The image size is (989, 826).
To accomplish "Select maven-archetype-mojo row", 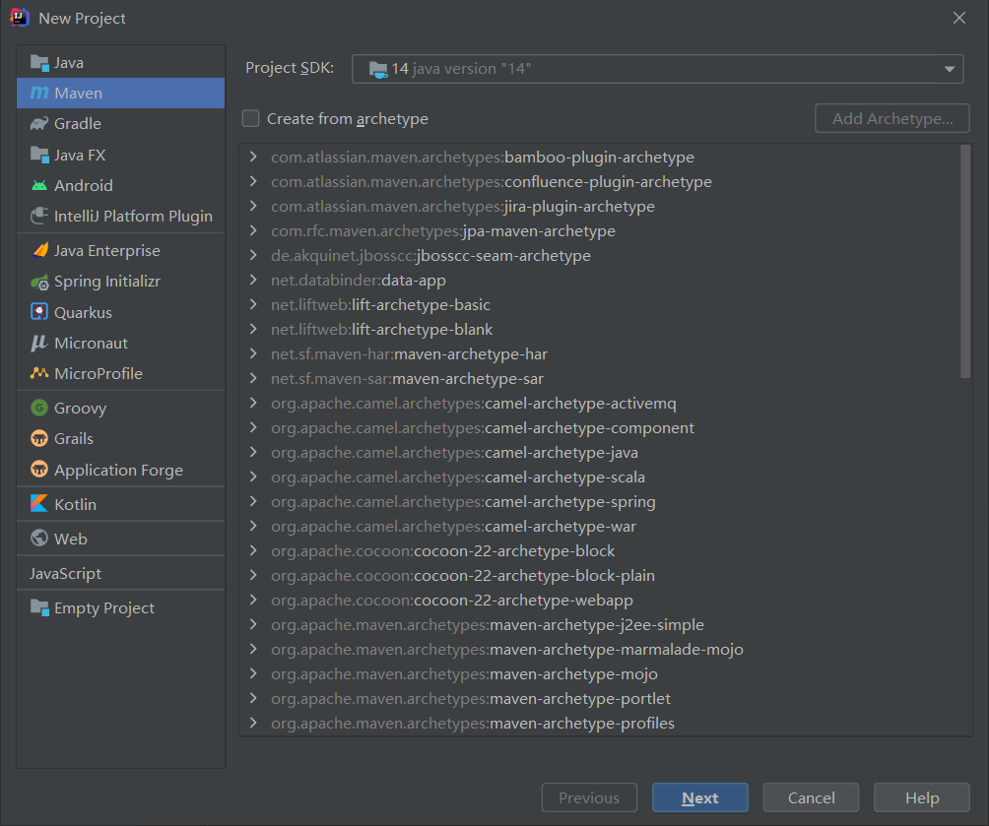I will pyautogui.click(x=601, y=673).
